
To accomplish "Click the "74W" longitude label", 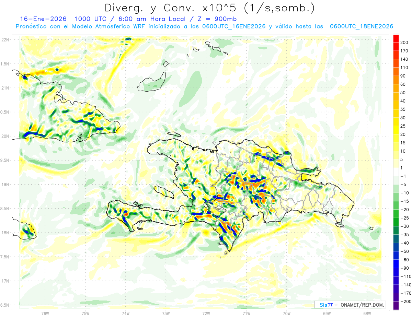I will coord(126,314).
